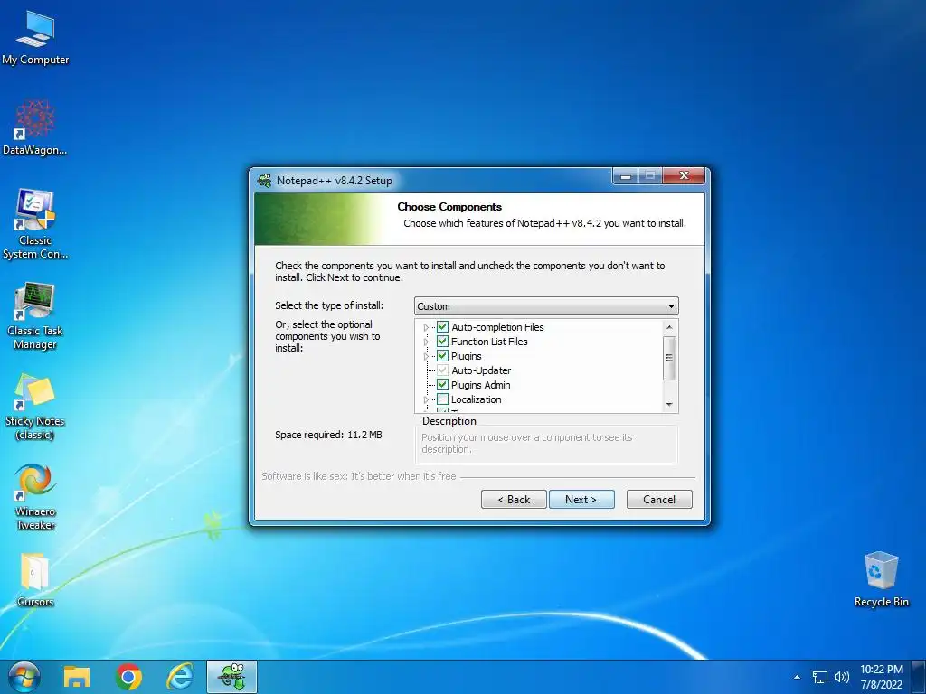Click the greyed Auto-Updater checkbox
The height and width of the screenshot is (694, 926).
click(x=442, y=370)
